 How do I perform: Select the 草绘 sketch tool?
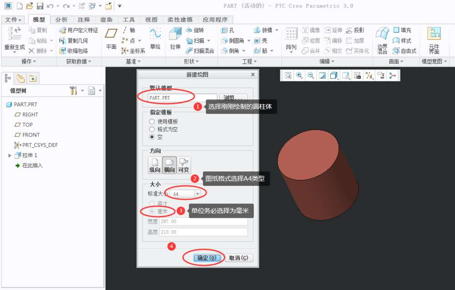click(x=155, y=39)
